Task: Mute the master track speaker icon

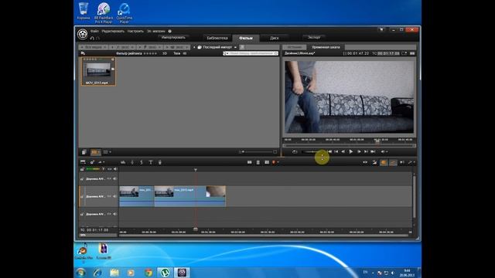Action: pos(115,169)
